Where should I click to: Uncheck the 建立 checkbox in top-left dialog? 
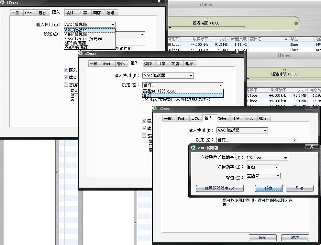coord(66,77)
